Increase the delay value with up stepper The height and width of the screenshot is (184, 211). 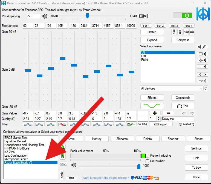tap(159, 117)
